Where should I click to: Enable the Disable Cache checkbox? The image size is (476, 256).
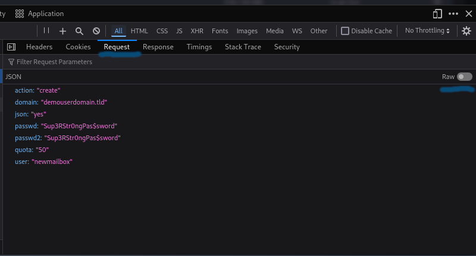[x=345, y=31]
